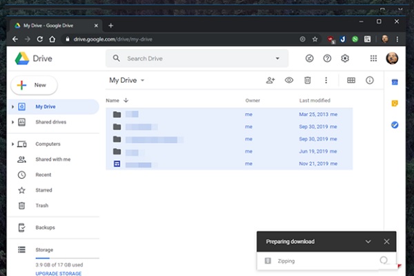Open the Recent section
The width and height of the screenshot is (414, 276).
point(43,175)
